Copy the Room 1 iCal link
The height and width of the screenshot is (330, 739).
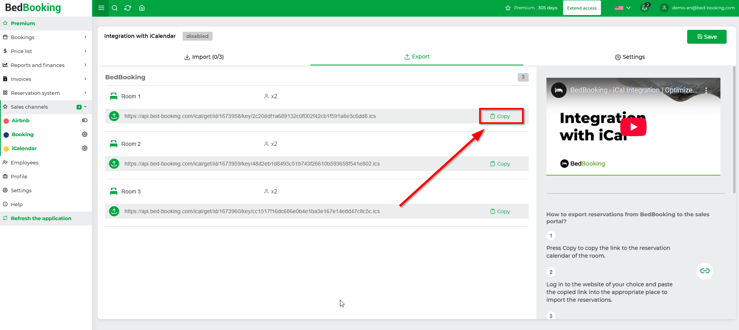[x=500, y=116]
